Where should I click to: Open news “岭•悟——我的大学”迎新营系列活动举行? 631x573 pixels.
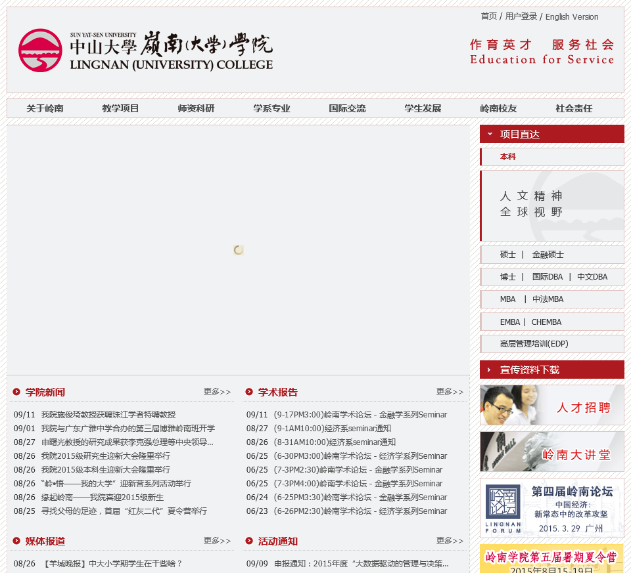[116, 483]
